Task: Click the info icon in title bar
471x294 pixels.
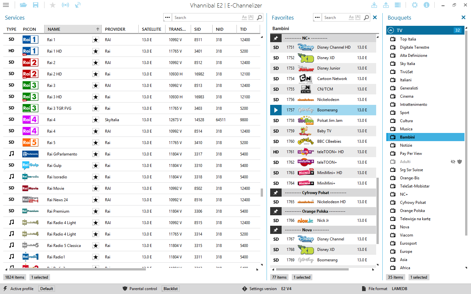Action: pos(427,5)
